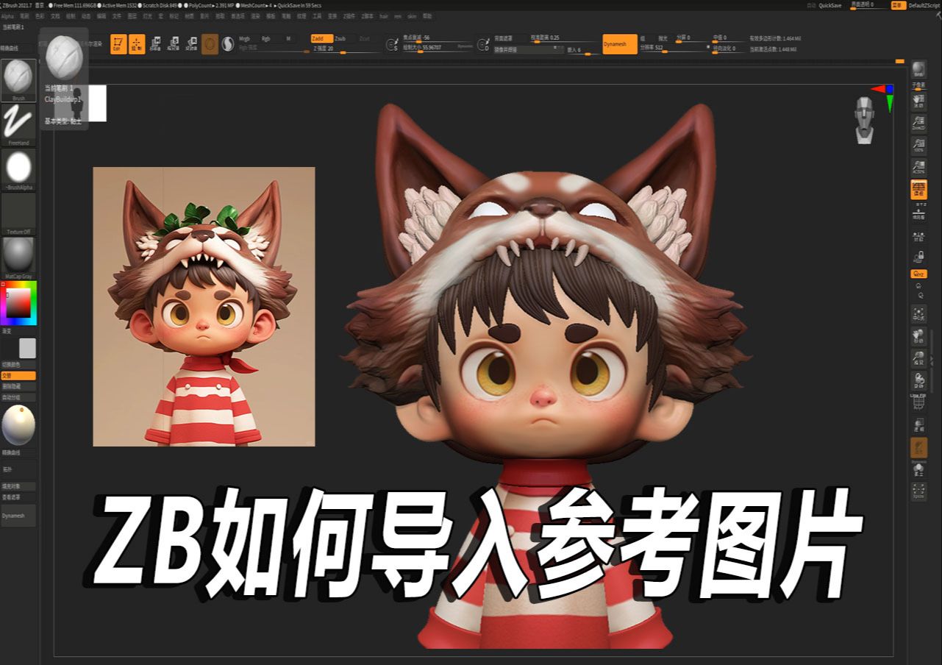942x665 pixels.
Task: Select the Scale gizmo button
Action: (x=174, y=44)
